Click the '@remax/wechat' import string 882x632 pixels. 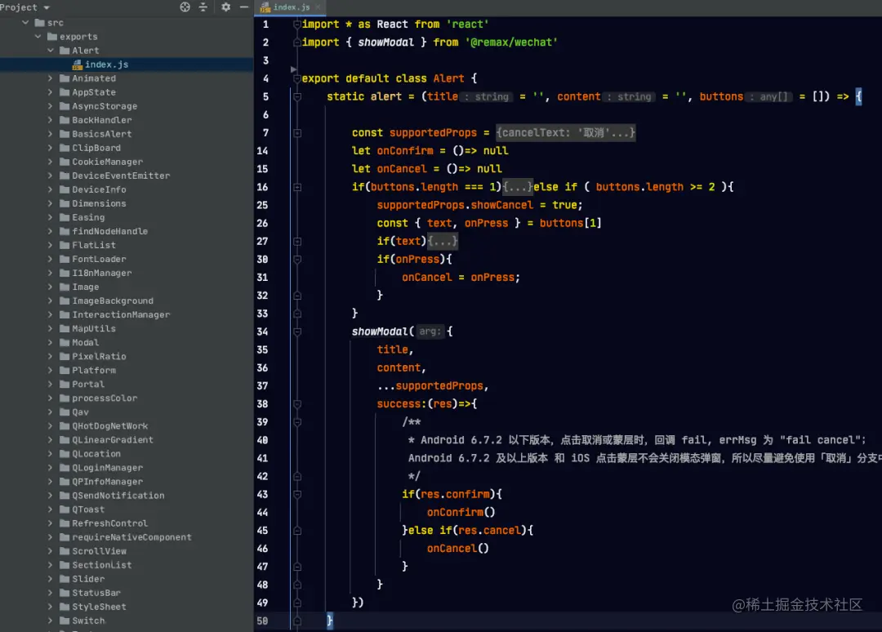[x=511, y=42]
